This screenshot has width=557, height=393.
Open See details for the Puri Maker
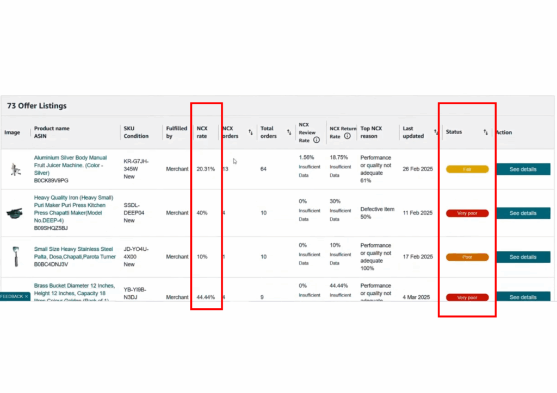tap(523, 213)
